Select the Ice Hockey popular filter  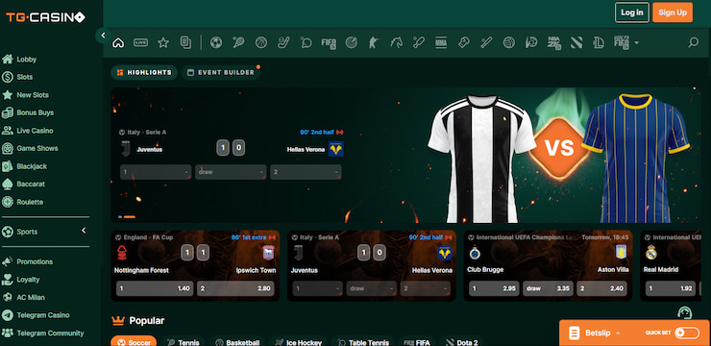coord(299,342)
